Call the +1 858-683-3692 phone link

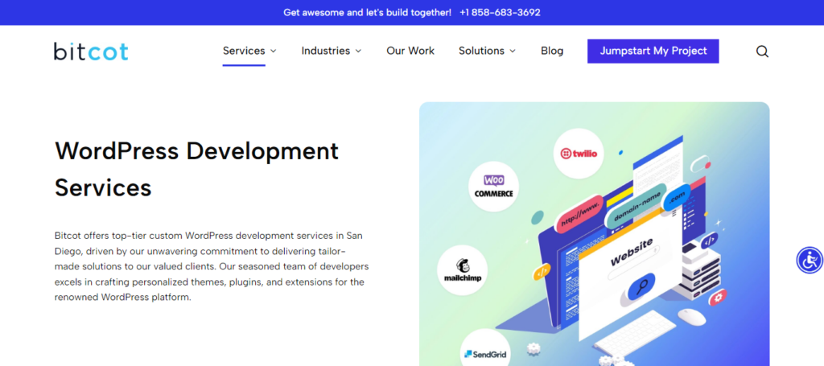coord(500,12)
